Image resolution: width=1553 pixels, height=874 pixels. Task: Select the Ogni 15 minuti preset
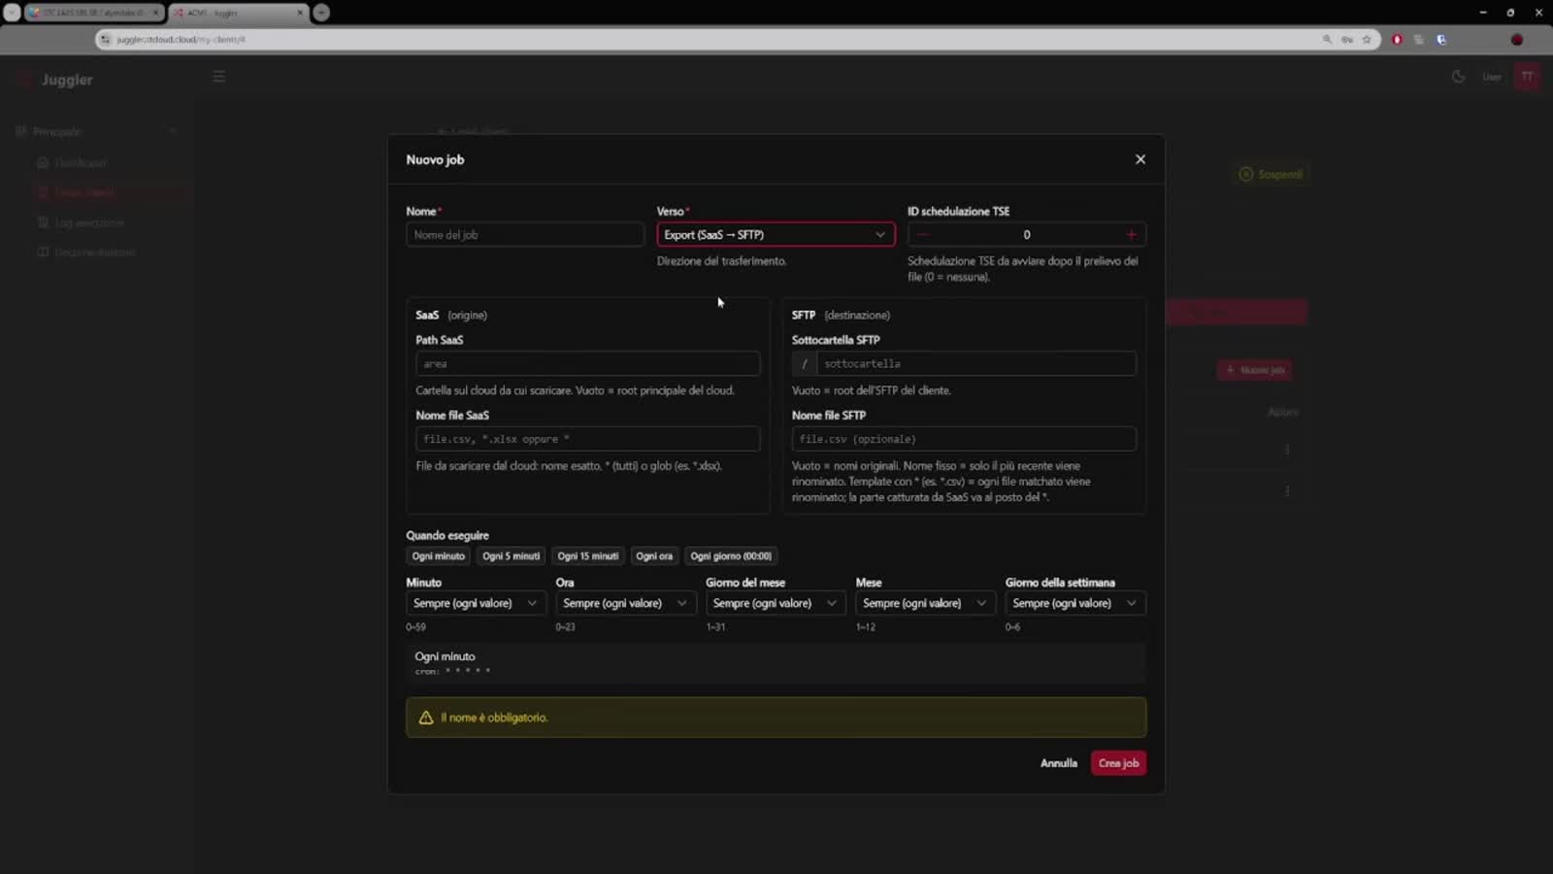(x=587, y=556)
